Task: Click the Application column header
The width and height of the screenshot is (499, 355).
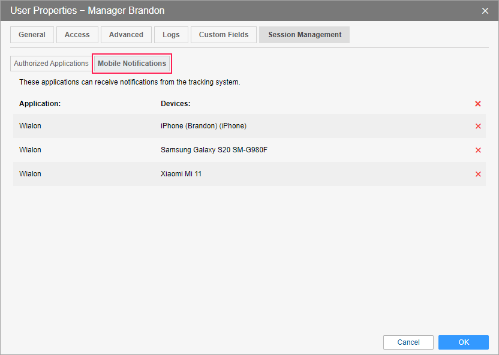Action: (x=40, y=104)
